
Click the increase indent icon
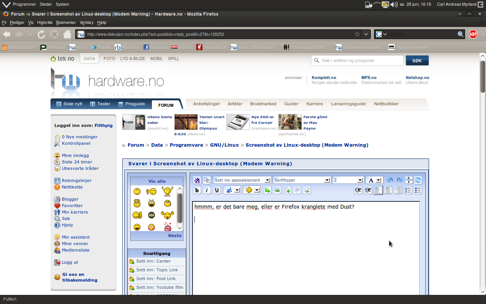tap(368, 190)
